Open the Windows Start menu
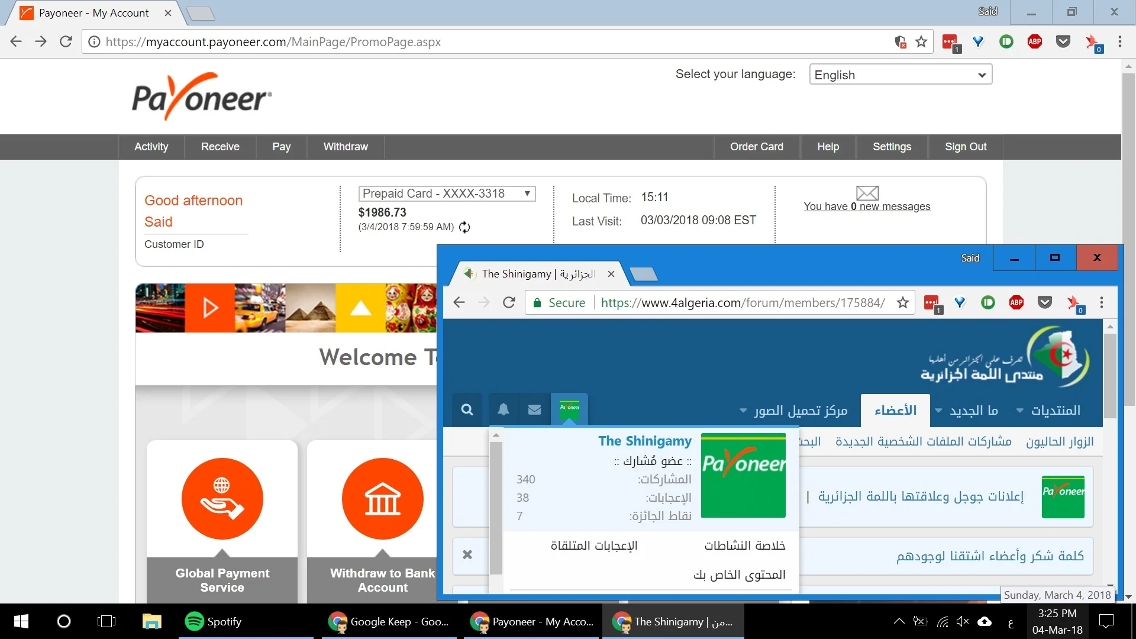 [x=21, y=621]
